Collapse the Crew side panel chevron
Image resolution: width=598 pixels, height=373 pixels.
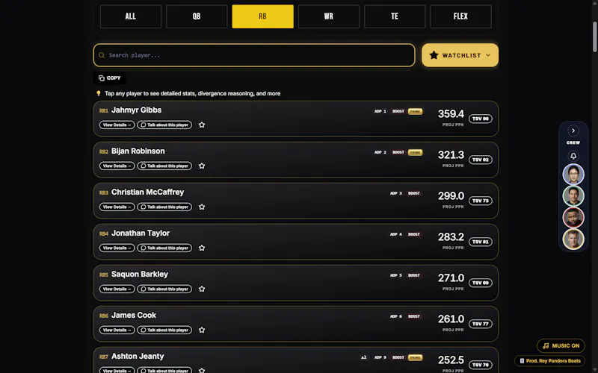(x=573, y=131)
